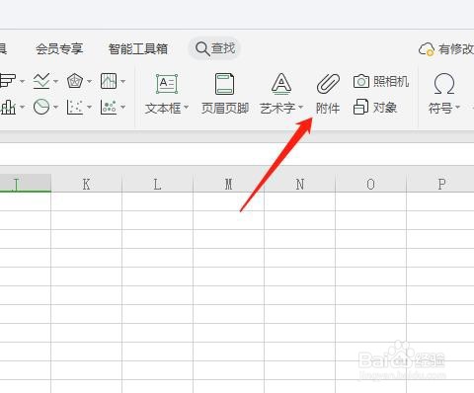Expand the bubble chart dropdown arrow
Screen dimensions: 474x393
pos(122,107)
